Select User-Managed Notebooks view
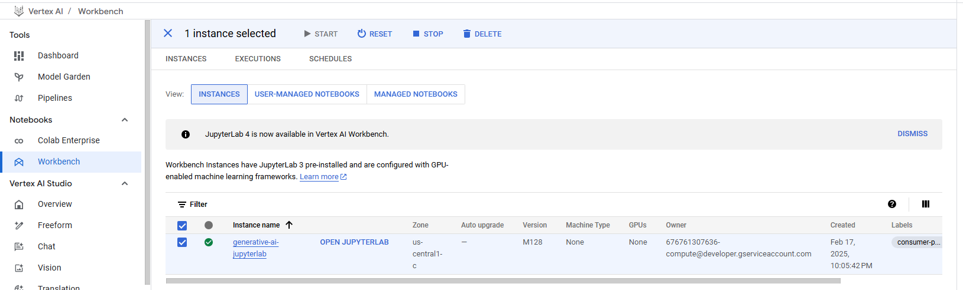 [307, 94]
